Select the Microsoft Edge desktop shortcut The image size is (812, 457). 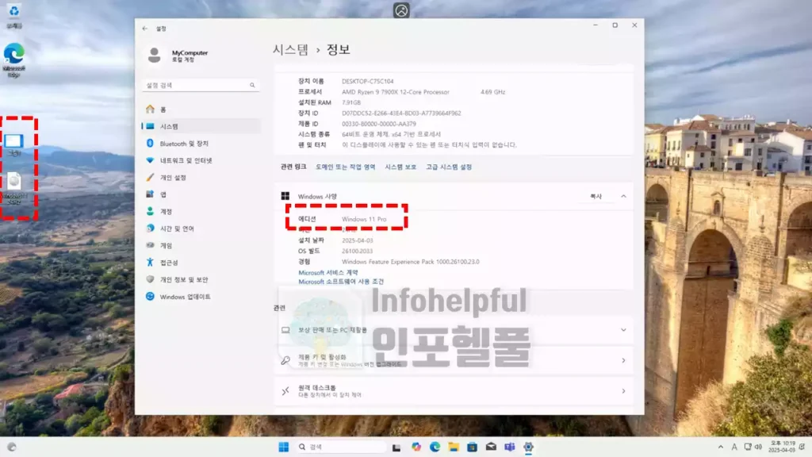pyautogui.click(x=14, y=60)
